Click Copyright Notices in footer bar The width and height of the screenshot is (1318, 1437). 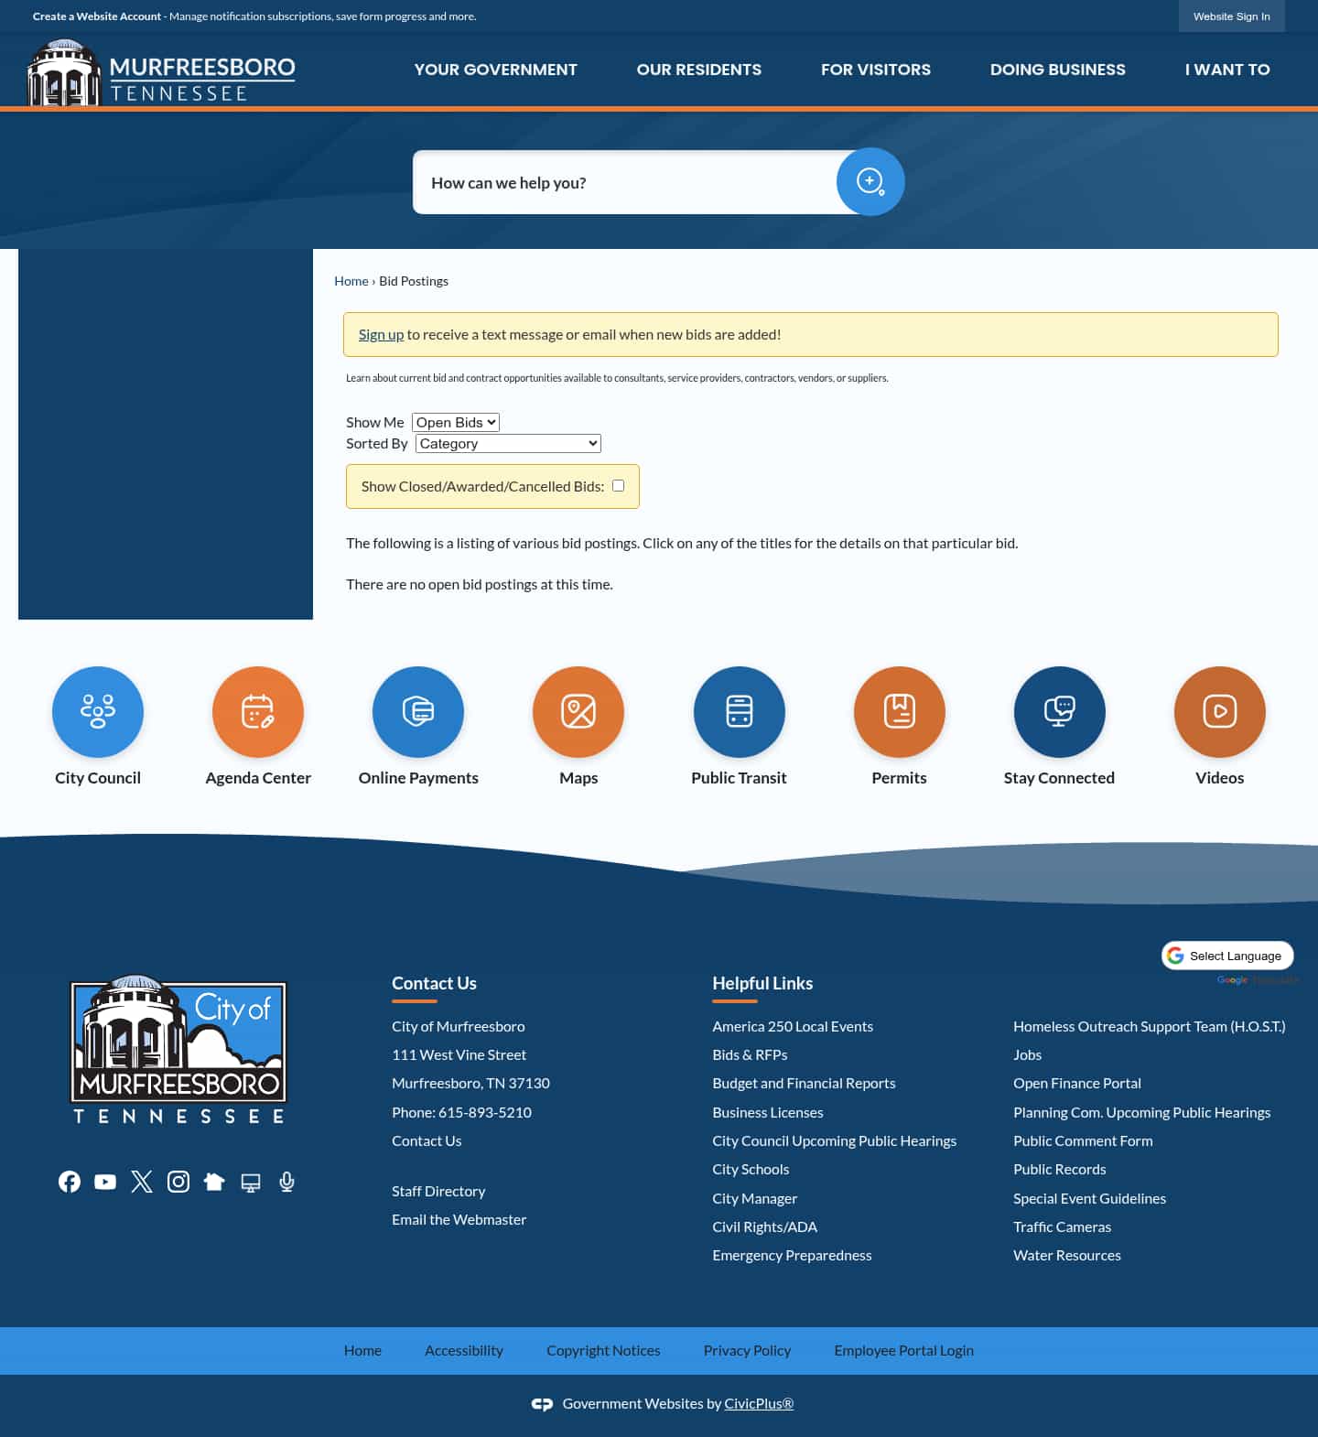coord(603,1351)
